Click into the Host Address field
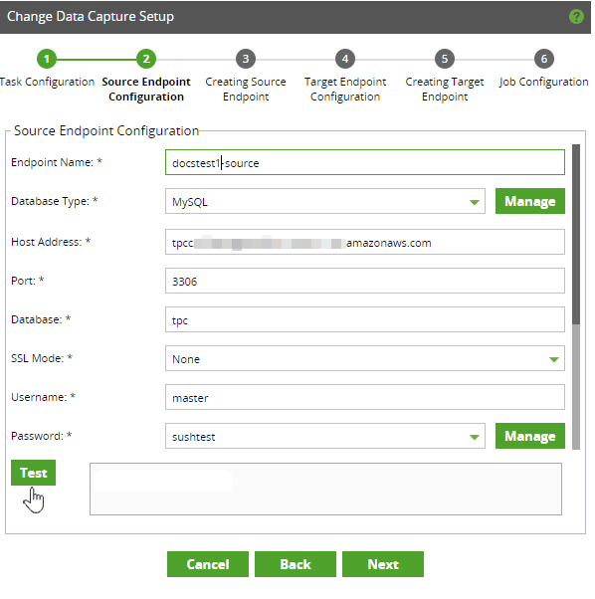 (365, 242)
